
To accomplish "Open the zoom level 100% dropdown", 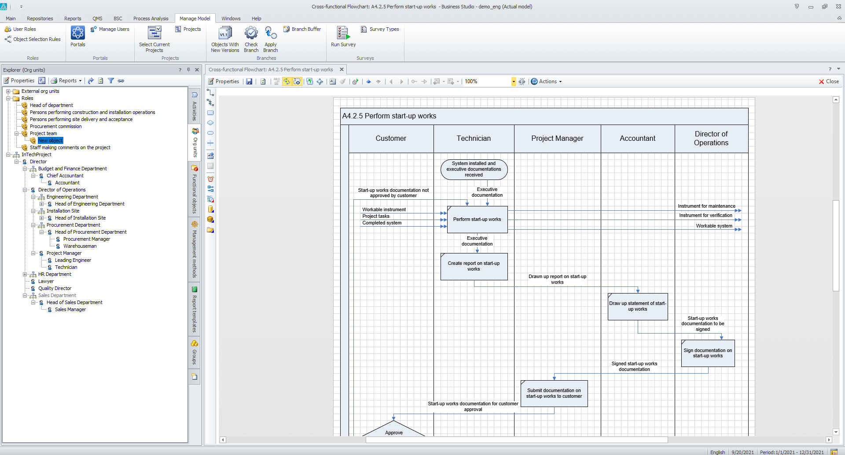I will tap(513, 81).
